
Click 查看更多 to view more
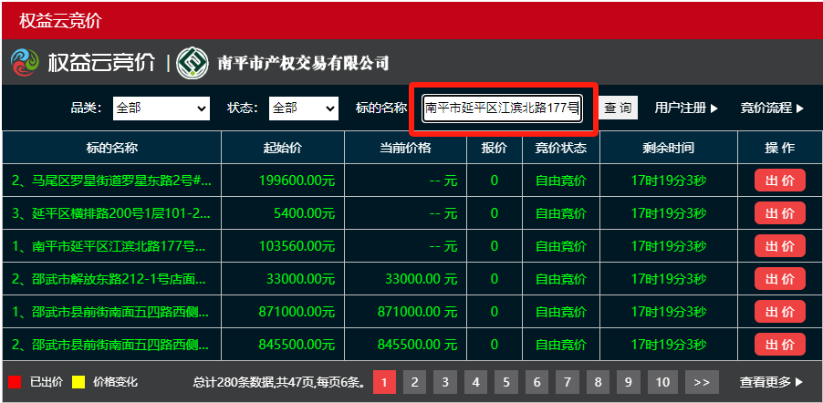772,382
